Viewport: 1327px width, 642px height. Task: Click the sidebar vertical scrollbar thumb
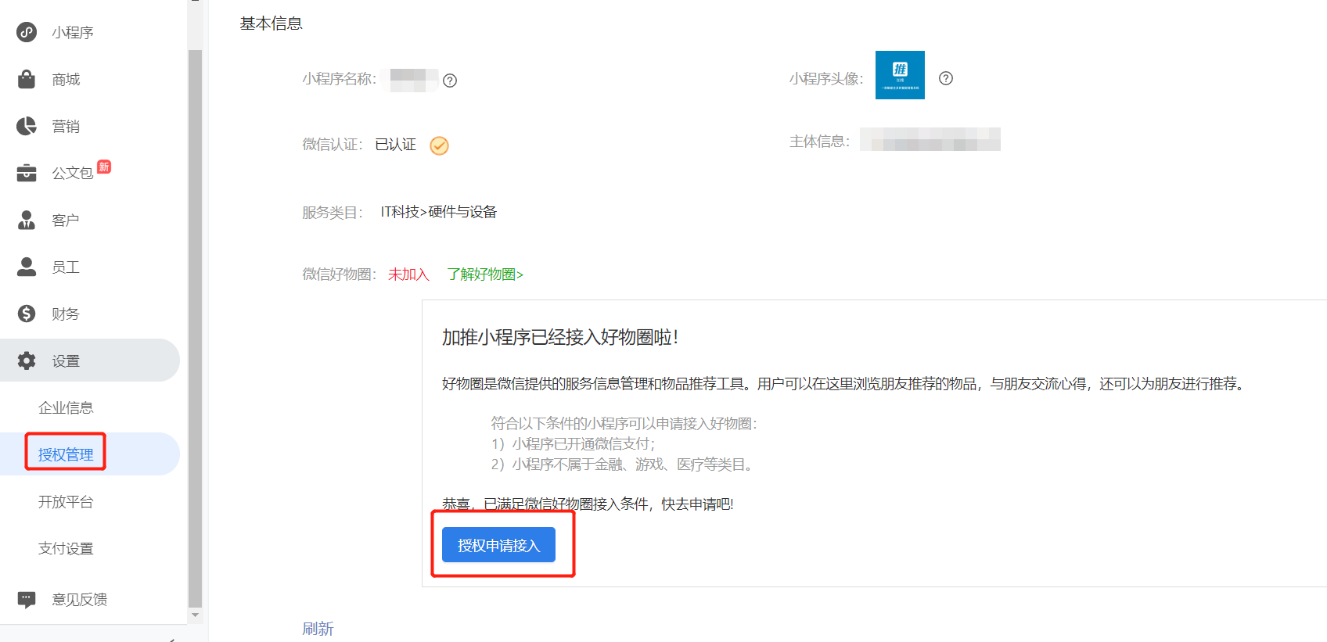click(x=195, y=328)
